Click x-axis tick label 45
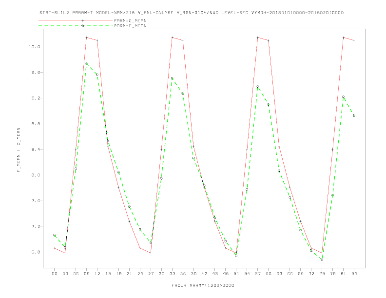 tap(215, 274)
